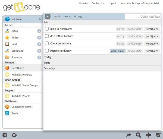The image size is (163, 139).
Task: Click the get it done logo
Action: tap(21, 7)
